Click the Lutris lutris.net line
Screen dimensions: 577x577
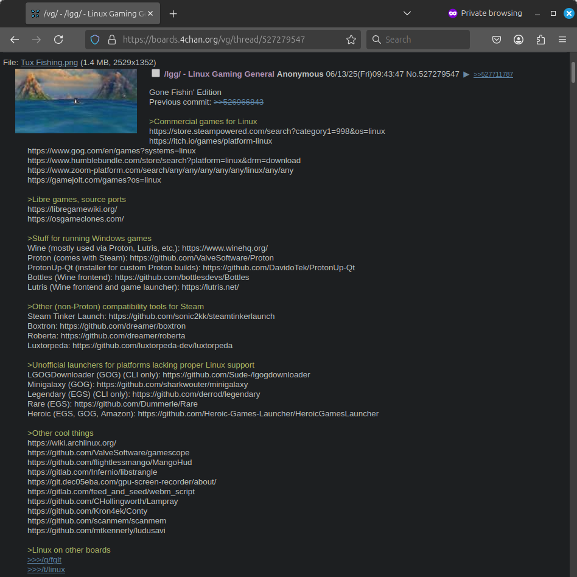pos(133,287)
